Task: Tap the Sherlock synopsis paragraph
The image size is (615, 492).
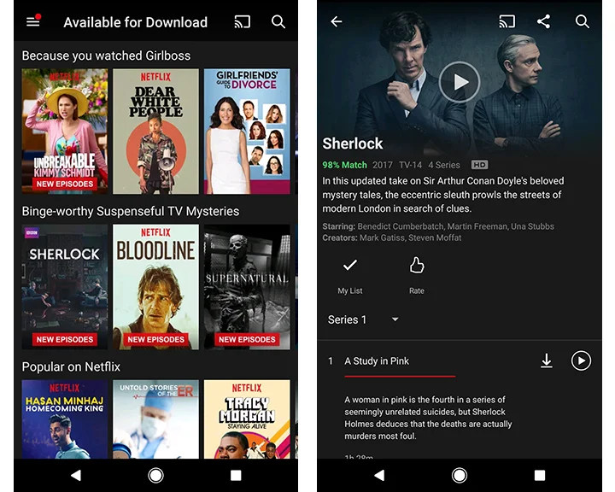Action: 443,195
